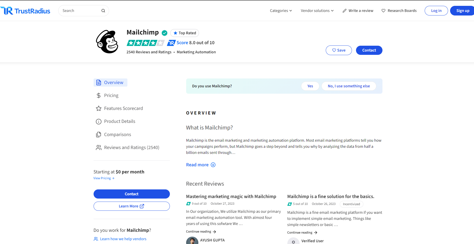474x244 pixels.
Task: Open the Categories dropdown
Action: click(x=281, y=11)
